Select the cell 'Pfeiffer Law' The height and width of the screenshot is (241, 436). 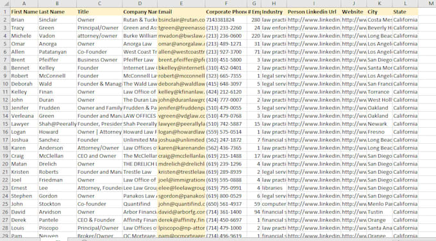[x=140, y=60]
